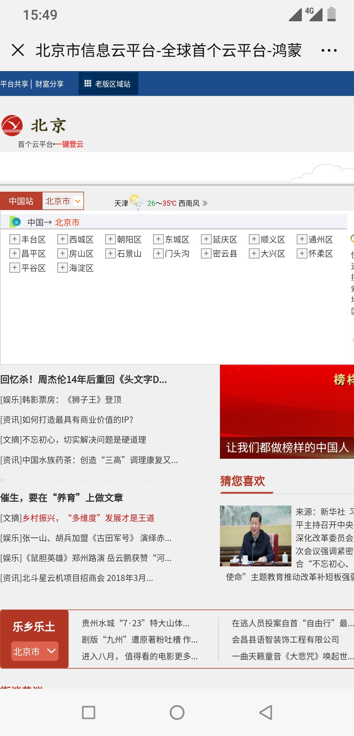Expand the 丰台区 plus box
The width and height of the screenshot is (354, 736).
[x=14, y=239]
